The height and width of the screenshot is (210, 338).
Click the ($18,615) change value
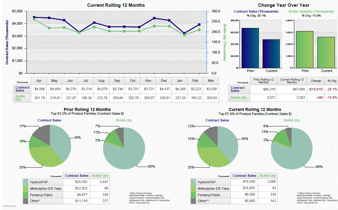click(x=316, y=89)
